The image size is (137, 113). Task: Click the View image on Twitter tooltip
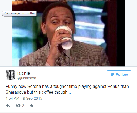pyautogui.click(x=19, y=13)
